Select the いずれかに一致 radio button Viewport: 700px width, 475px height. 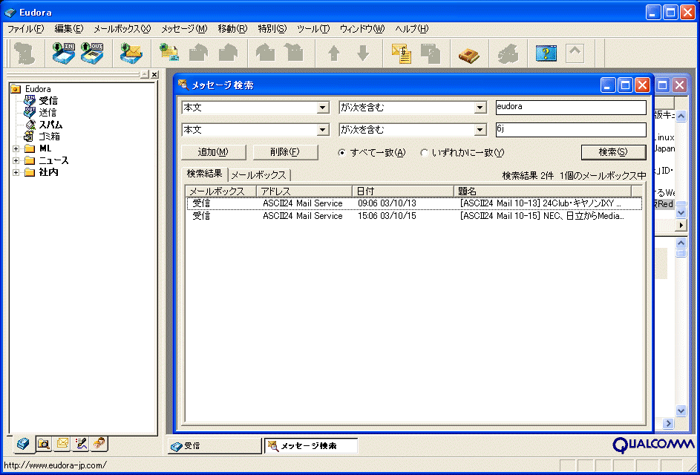[x=424, y=153]
